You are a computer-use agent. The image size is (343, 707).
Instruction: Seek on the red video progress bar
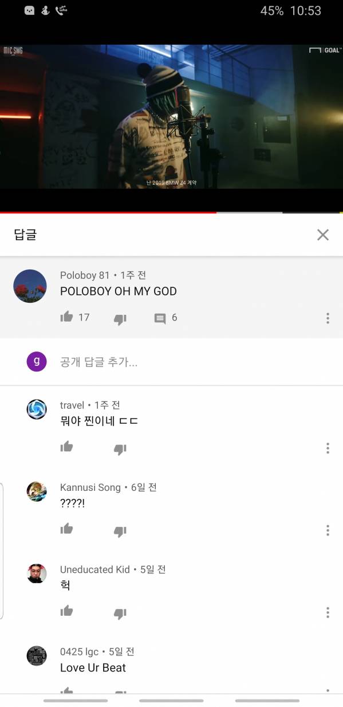coord(108,213)
